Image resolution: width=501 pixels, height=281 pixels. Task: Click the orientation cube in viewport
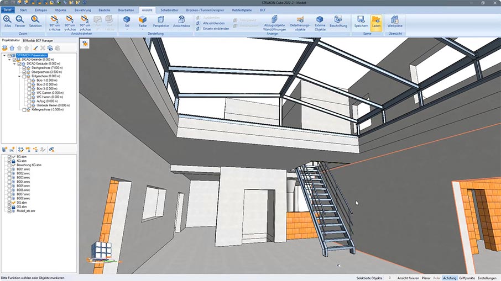100,252
